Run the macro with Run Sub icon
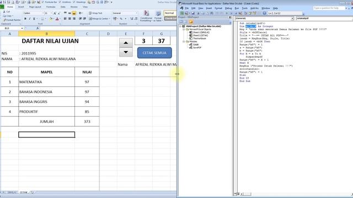Viewport: 353px width, 198px height. pyautogui.click(x=227, y=13)
